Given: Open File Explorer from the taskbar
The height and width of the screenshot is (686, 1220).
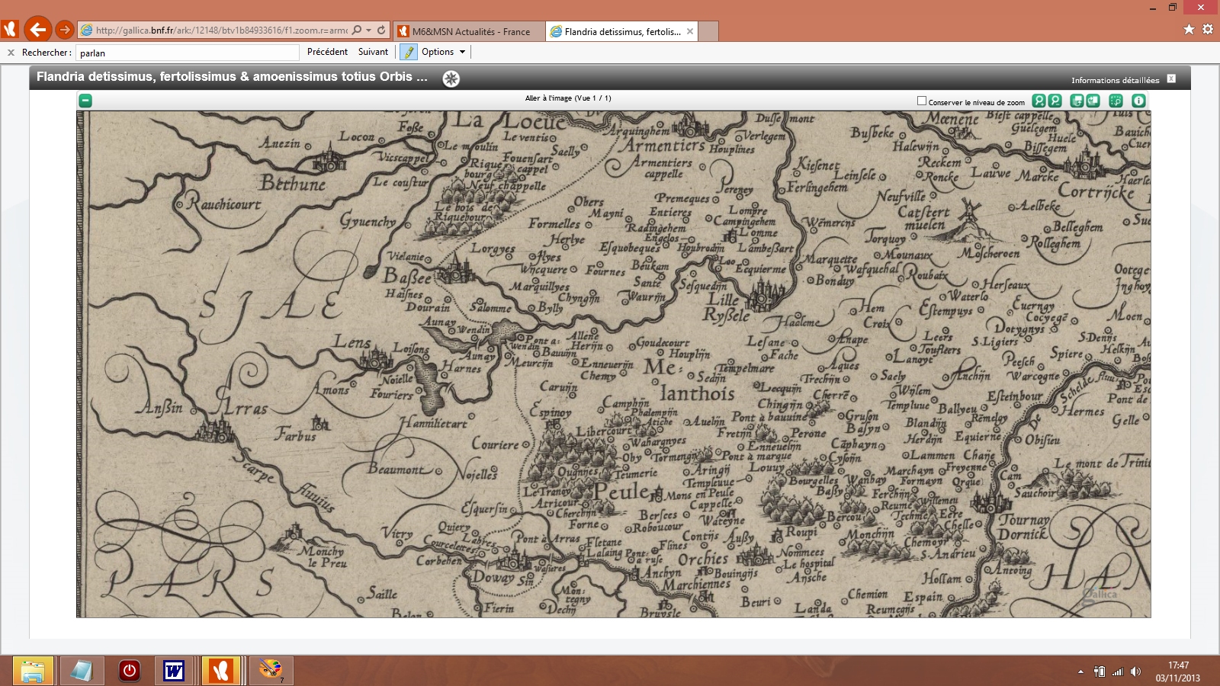Looking at the screenshot, I should 33,671.
